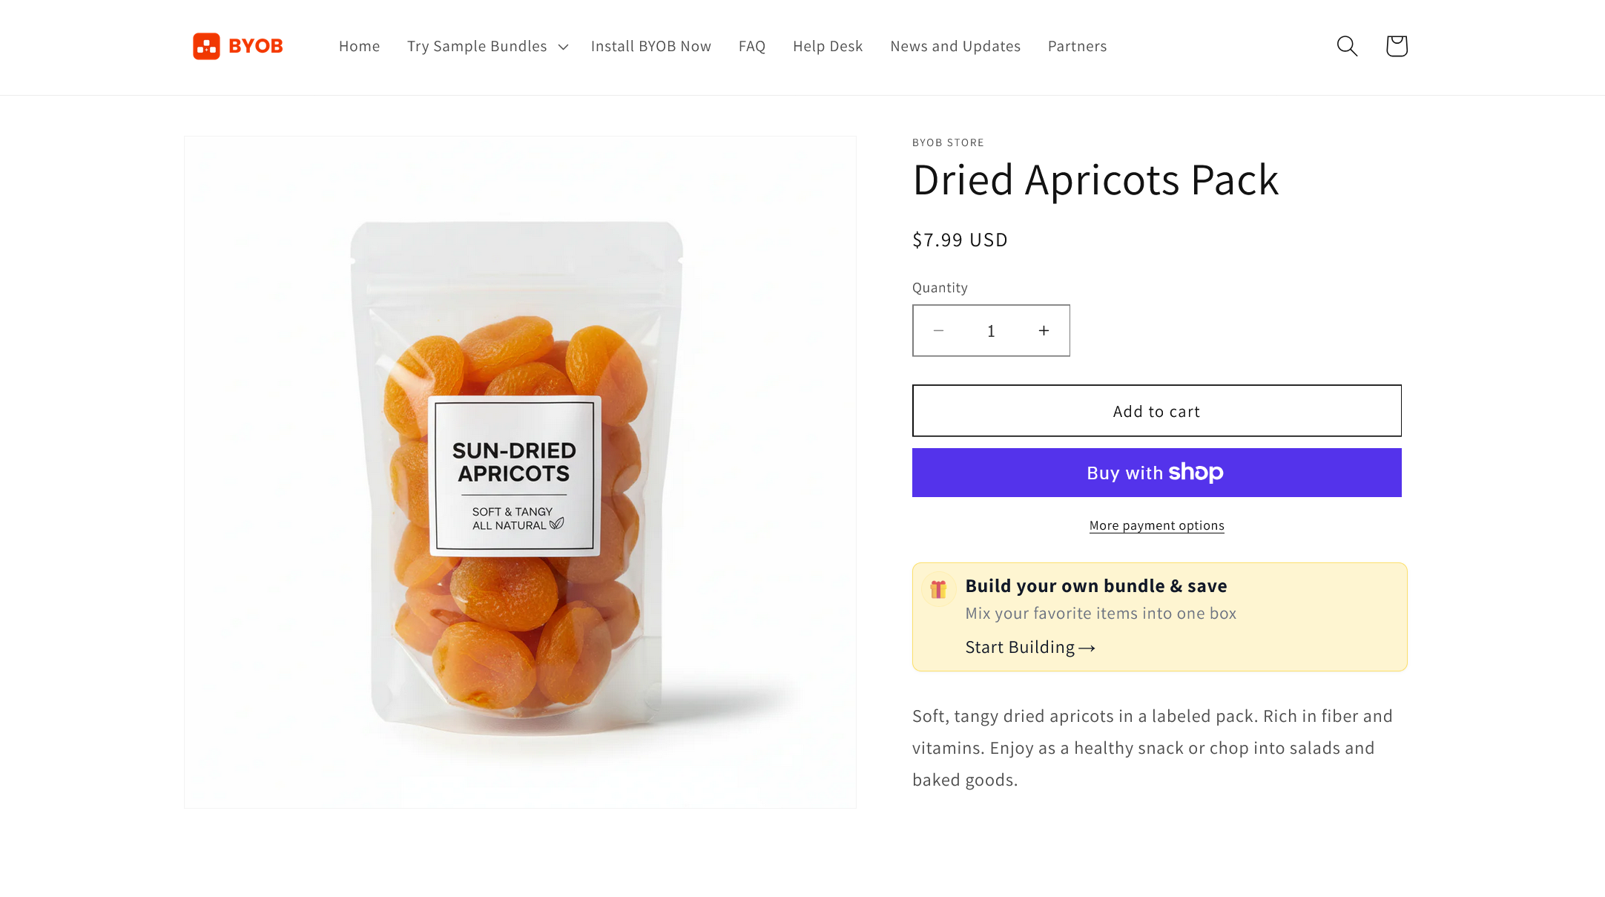Open the Partners page
The width and height of the screenshot is (1605, 897).
1077,46
